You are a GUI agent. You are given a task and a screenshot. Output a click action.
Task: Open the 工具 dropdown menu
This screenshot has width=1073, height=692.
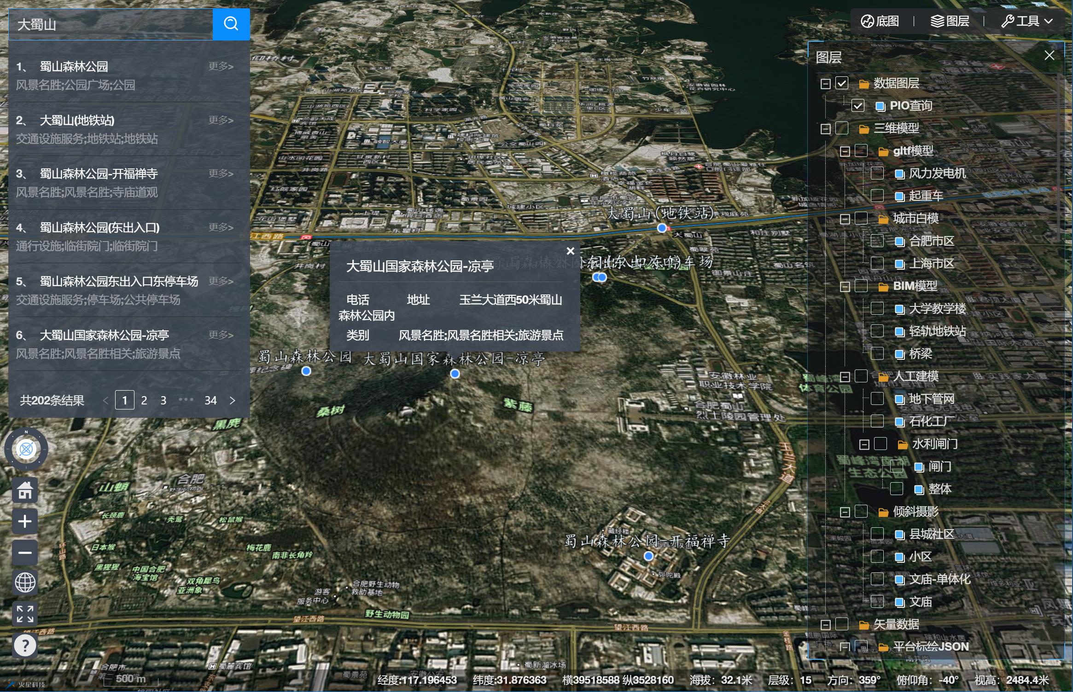(1027, 21)
